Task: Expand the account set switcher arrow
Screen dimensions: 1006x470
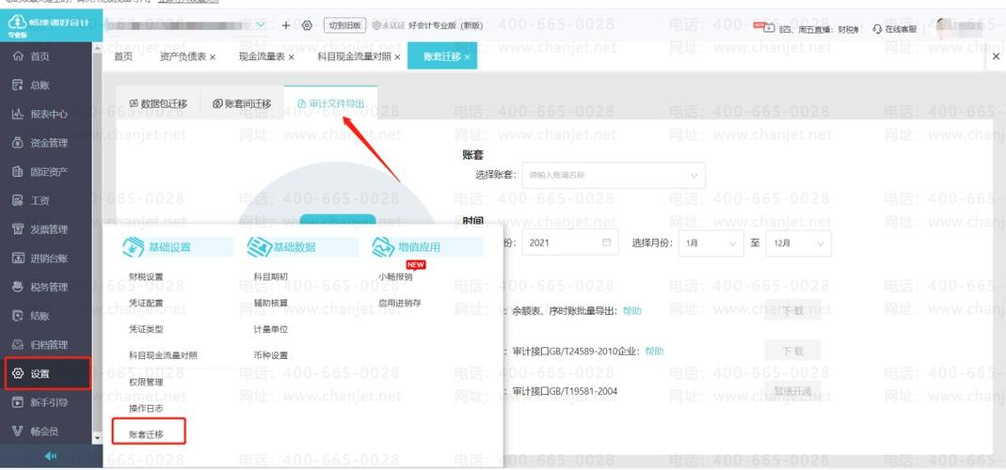Action: 261,25
